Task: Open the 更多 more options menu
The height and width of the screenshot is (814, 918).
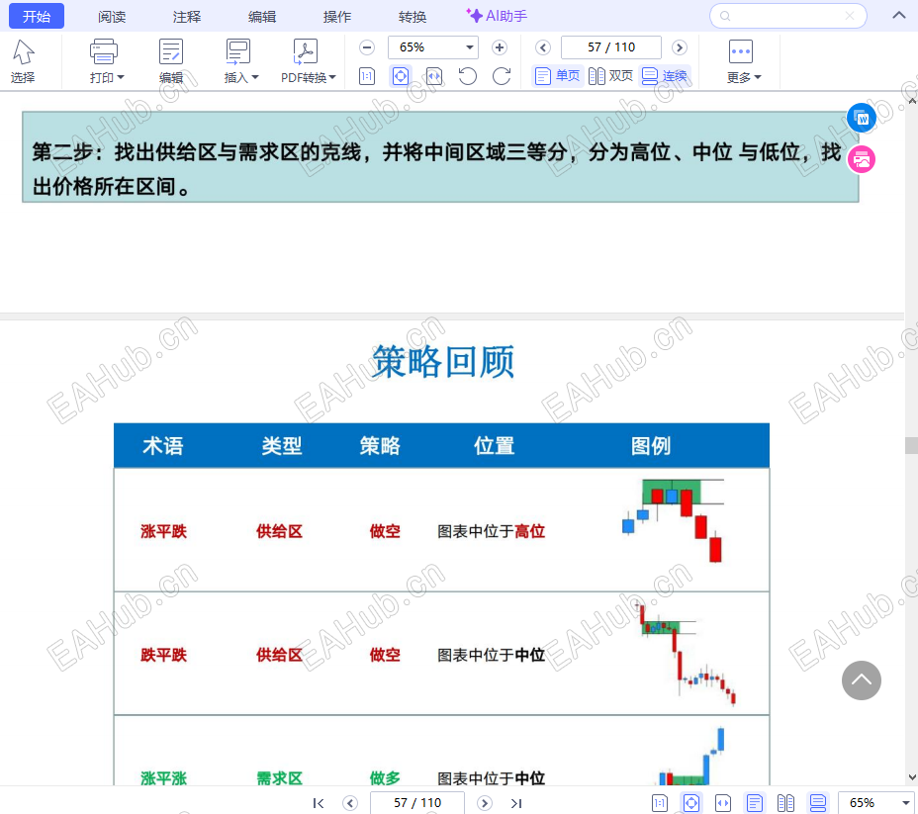Action: pos(744,60)
